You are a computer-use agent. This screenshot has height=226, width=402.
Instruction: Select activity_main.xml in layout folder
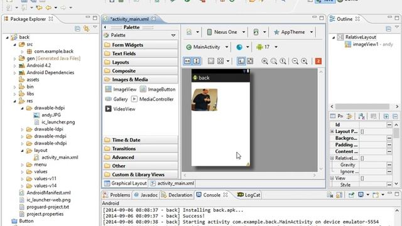(x=56, y=158)
